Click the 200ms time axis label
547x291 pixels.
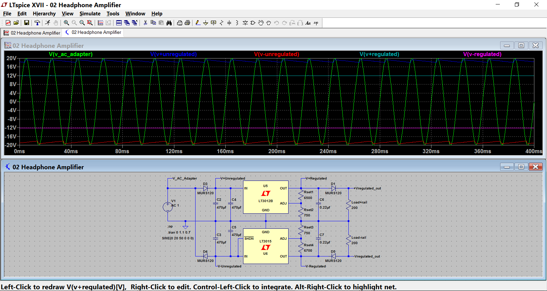click(277, 151)
